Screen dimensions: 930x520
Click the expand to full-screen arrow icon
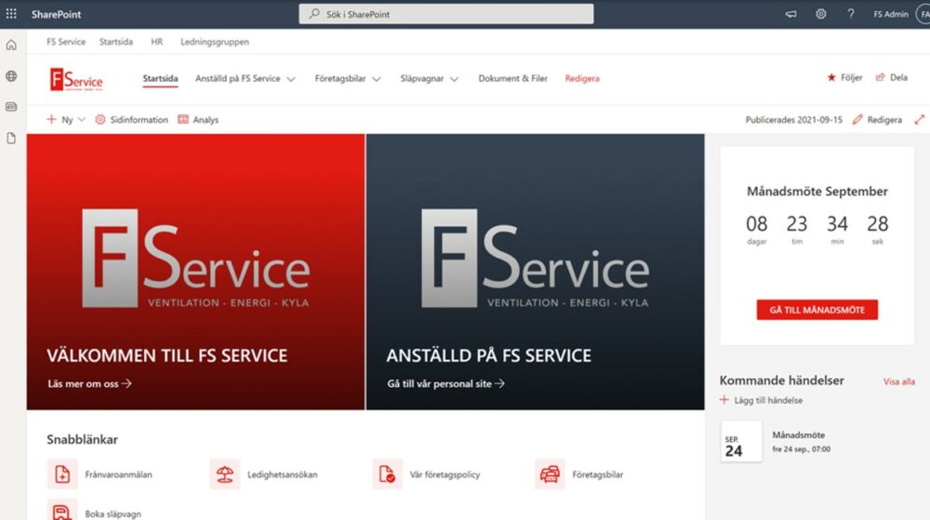click(x=920, y=119)
